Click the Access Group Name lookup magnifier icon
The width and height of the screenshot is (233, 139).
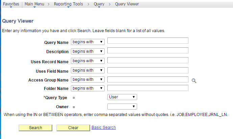coord(194,81)
